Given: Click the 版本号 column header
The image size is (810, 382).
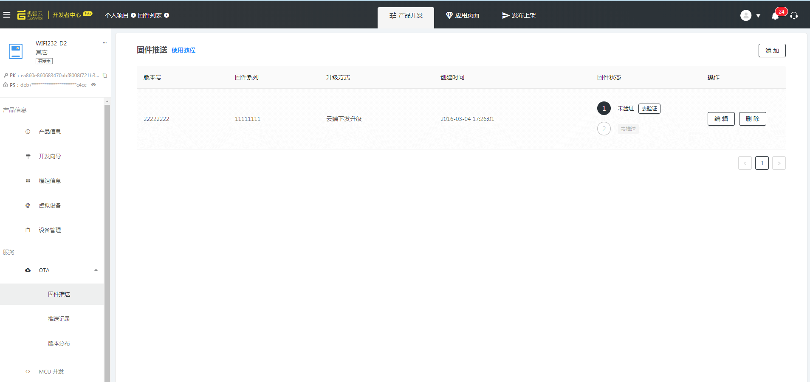Looking at the screenshot, I should (x=152, y=77).
